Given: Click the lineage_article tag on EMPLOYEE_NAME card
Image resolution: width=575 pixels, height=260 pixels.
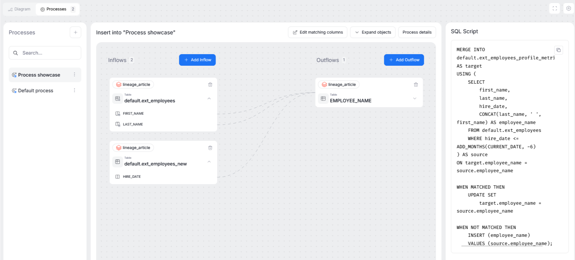Looking at the screenshot, I should (339, 84).
